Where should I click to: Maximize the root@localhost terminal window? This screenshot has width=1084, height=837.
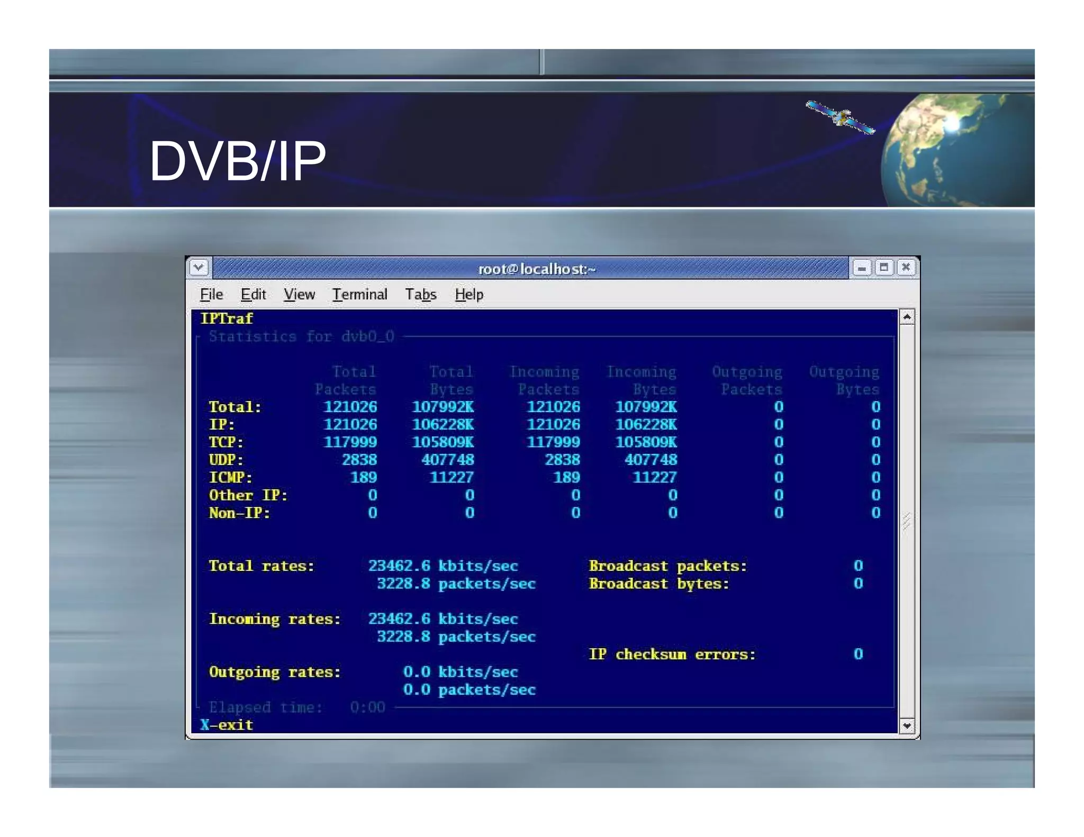[883, 268]
